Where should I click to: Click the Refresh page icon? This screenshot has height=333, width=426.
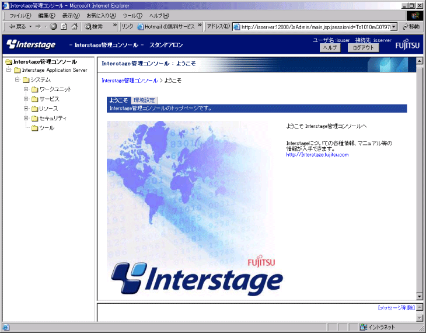(64, 26)
